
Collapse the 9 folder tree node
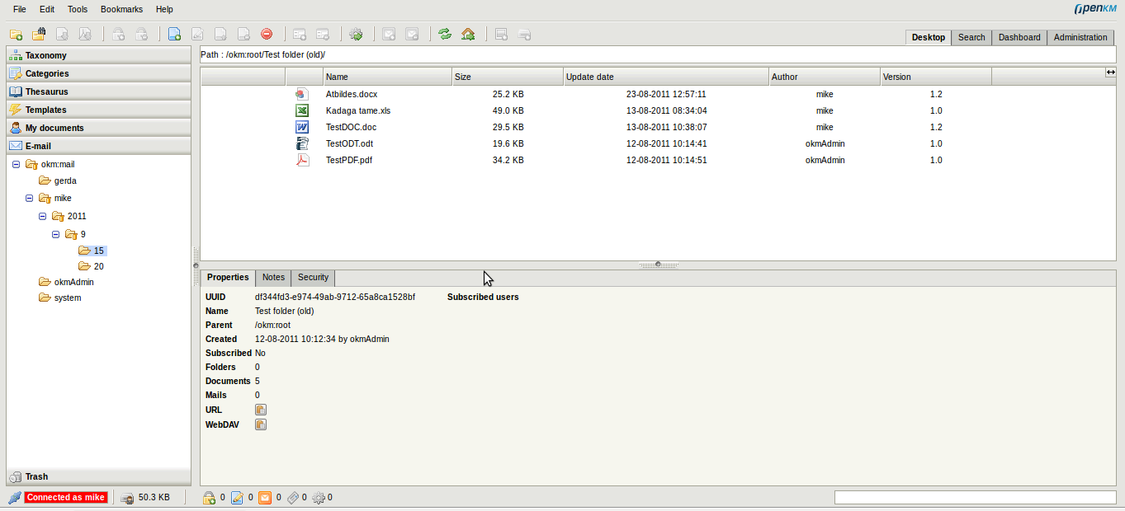click(56, 235)
